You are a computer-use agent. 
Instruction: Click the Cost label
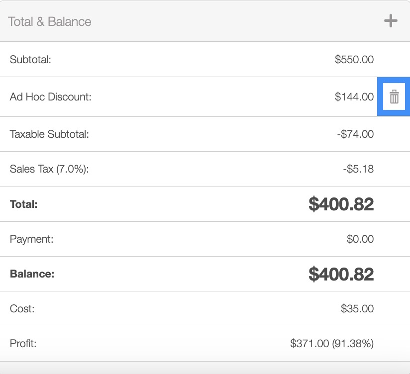[x=22, y=309]
